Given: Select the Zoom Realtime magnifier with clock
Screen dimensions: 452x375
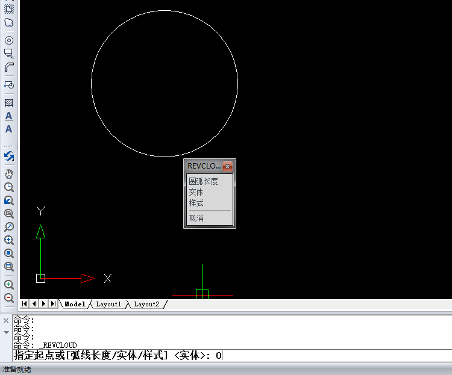Looking at the screenshot, I should click(9, 187).
